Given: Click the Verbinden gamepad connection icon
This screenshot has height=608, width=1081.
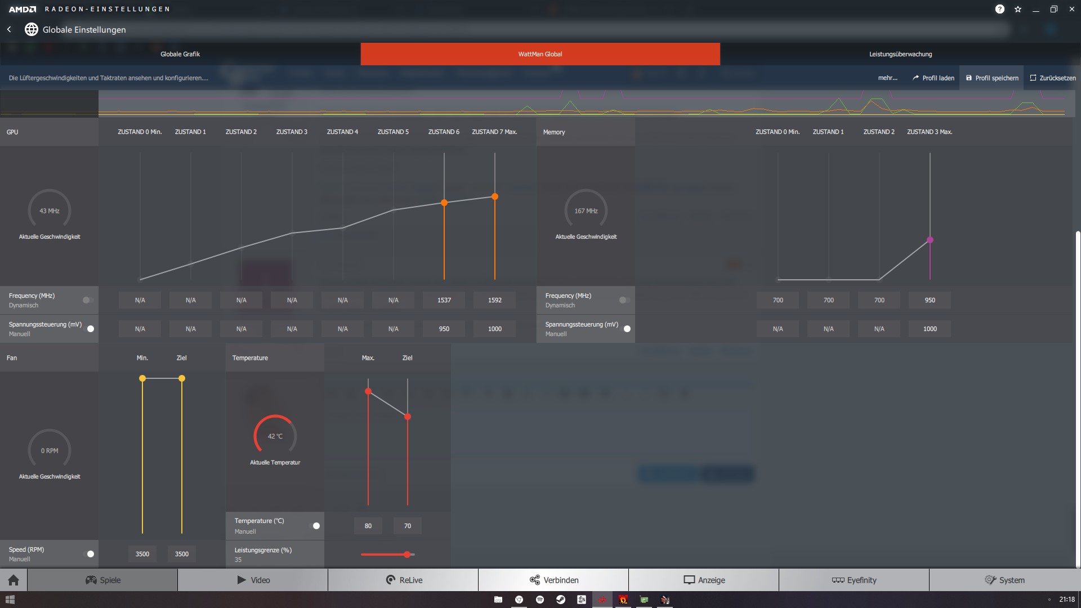Looking at the screenshot, I should point(534,580).
